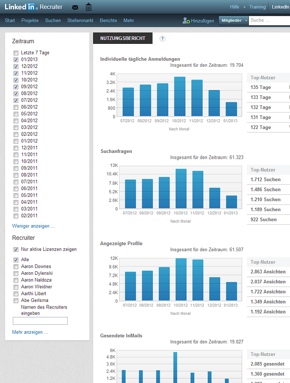Check the 09/2011 period checkbox
This screenshot has height=383, width=290.
(x=16, y=168)
